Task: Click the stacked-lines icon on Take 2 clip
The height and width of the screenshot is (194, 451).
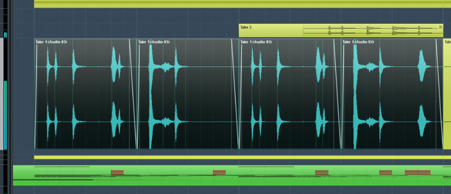Action: [440, 27]
